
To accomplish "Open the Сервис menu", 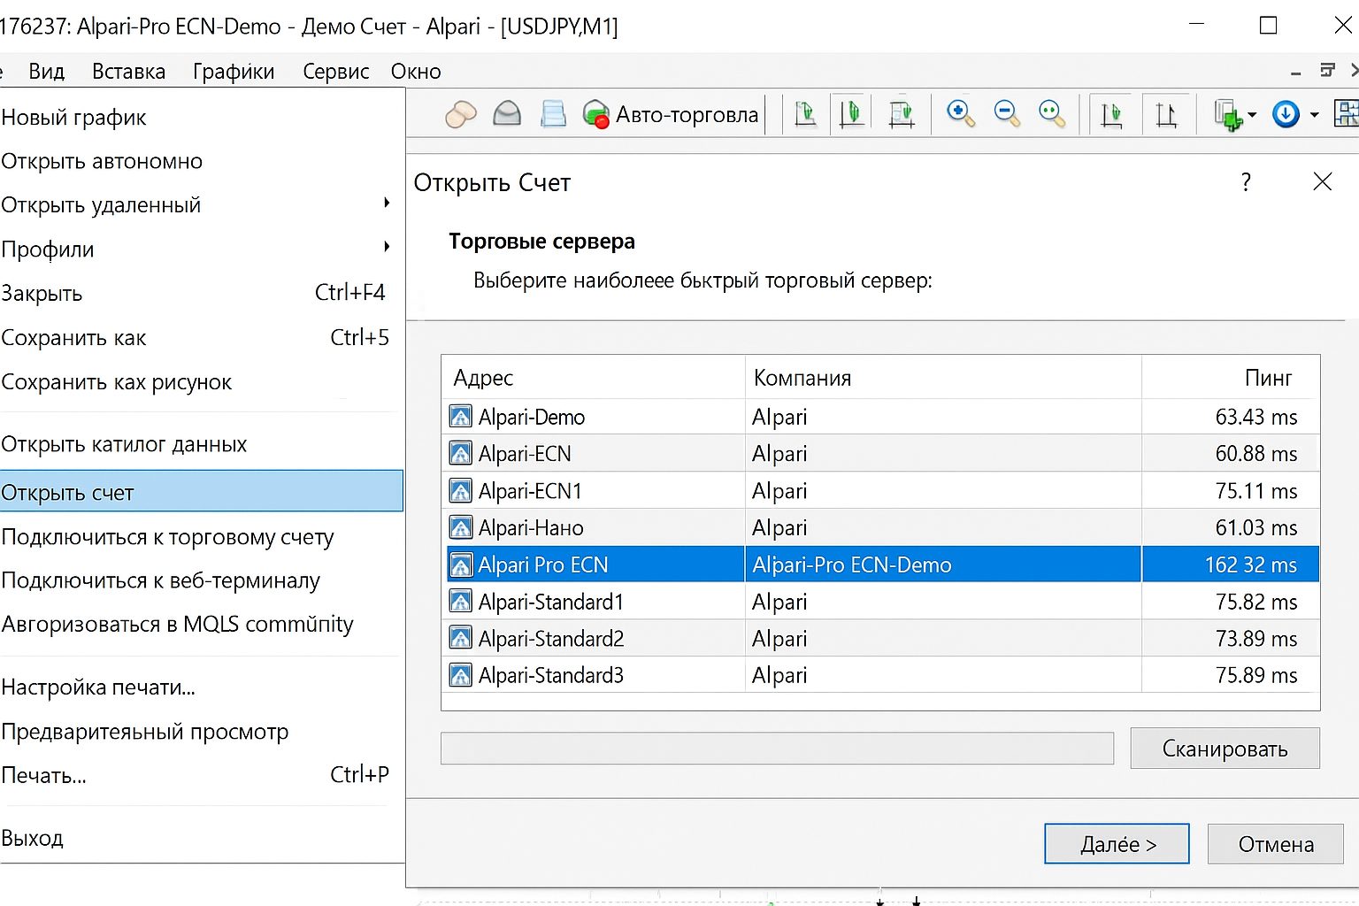I will click(336, 72).
